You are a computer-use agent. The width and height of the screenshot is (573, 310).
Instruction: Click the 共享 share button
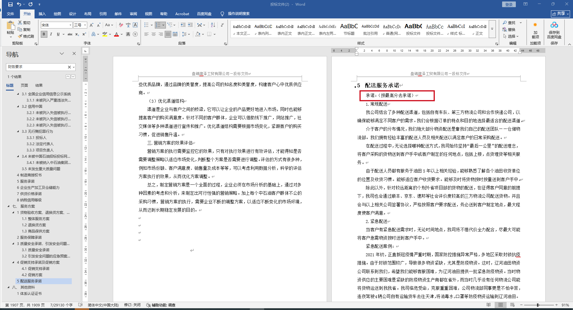(x=560, y=14)
